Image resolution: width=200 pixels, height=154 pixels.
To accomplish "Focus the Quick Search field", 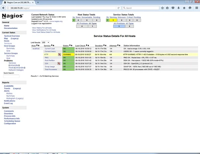I will (11, 76).
